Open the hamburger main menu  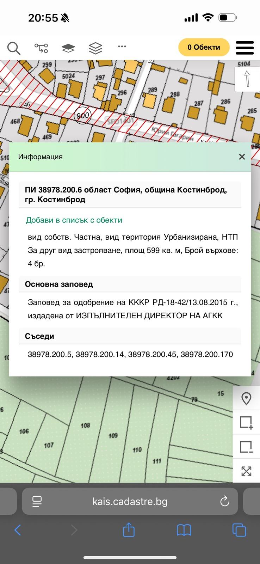click(x=245, y=48)
